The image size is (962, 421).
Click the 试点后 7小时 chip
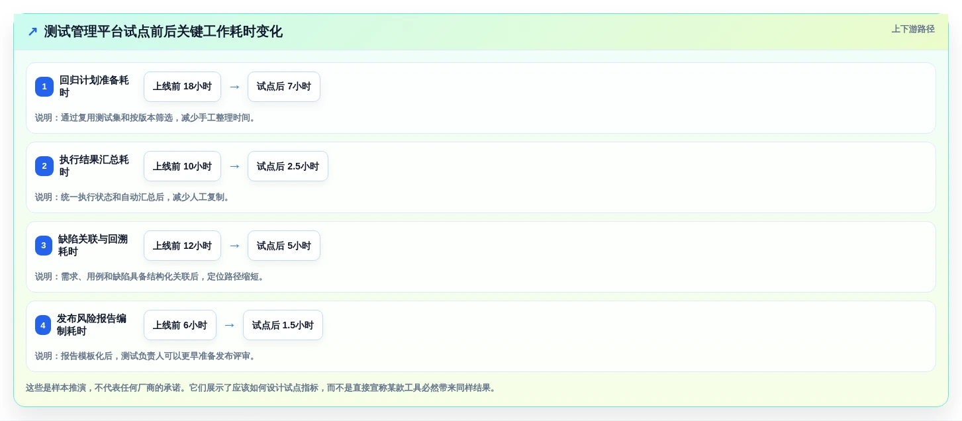(x=284, y=87)
